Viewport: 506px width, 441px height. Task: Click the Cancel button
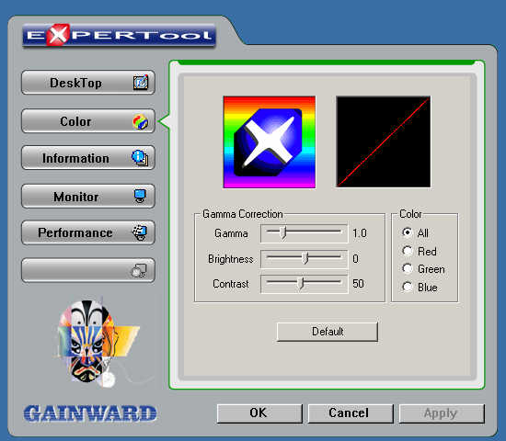click(x=351, y=413)
